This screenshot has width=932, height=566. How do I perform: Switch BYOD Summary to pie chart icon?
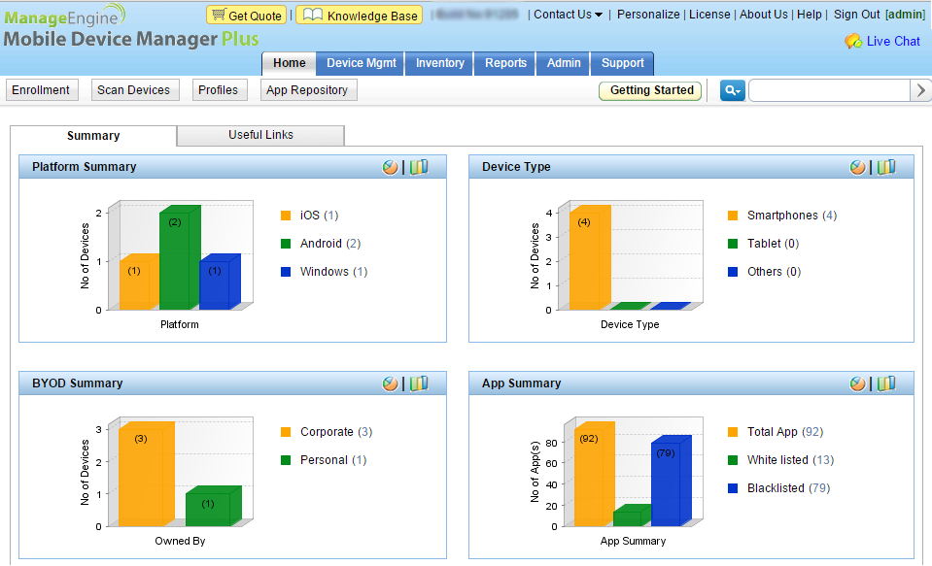390,383
